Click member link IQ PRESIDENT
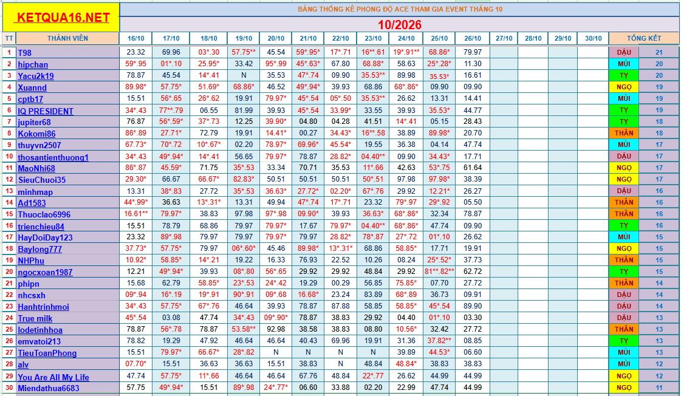Screen dimensions: 681x396 point(46,111)
